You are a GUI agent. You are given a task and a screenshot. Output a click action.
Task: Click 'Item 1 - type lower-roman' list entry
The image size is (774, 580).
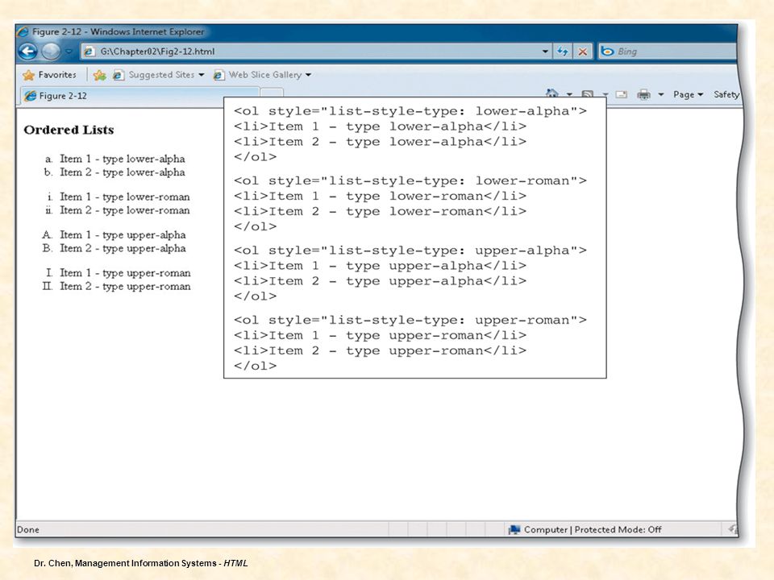pos(125,197)
